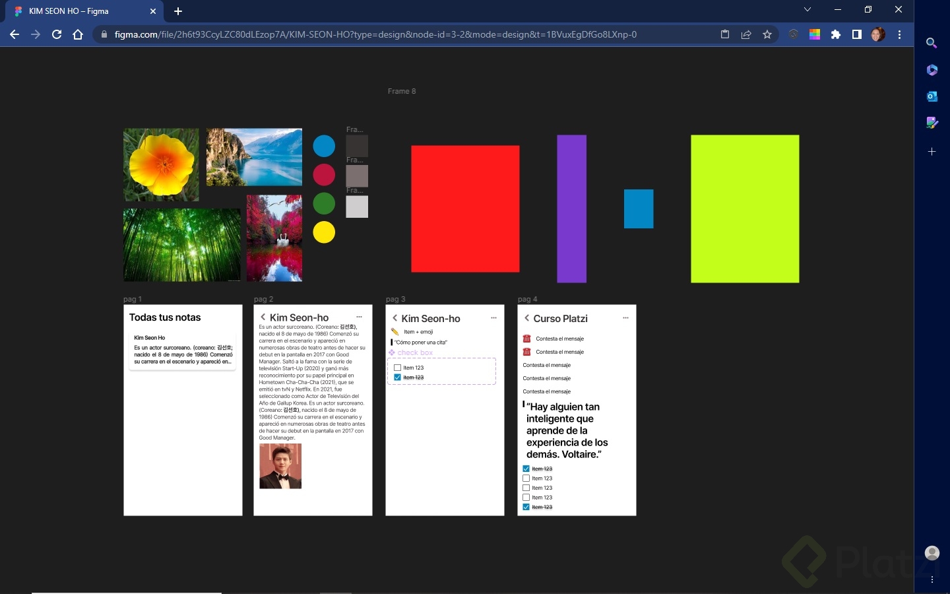Screen dimensions: 950x594
Task: Select the tall purple rectangle
Action: coord(572,209)
